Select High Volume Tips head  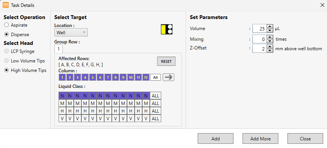pyautogui.click(x=6, y=70)
